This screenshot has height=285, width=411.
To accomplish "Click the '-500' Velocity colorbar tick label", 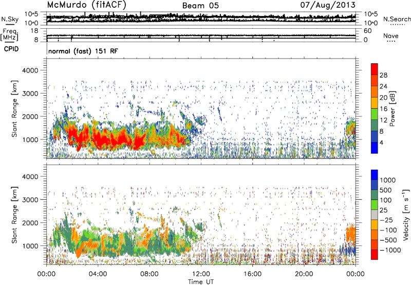I will click(x=388, y=240).
